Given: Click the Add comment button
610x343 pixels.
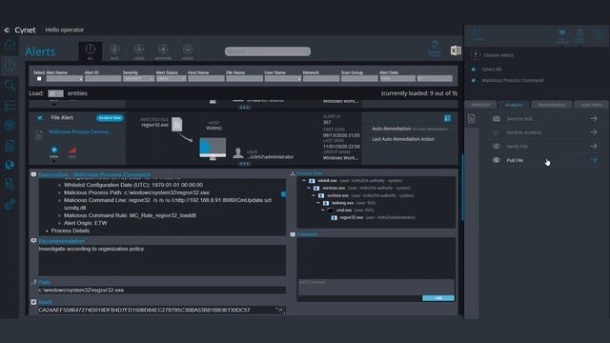Looking at the screenshot, I should 438,298.
